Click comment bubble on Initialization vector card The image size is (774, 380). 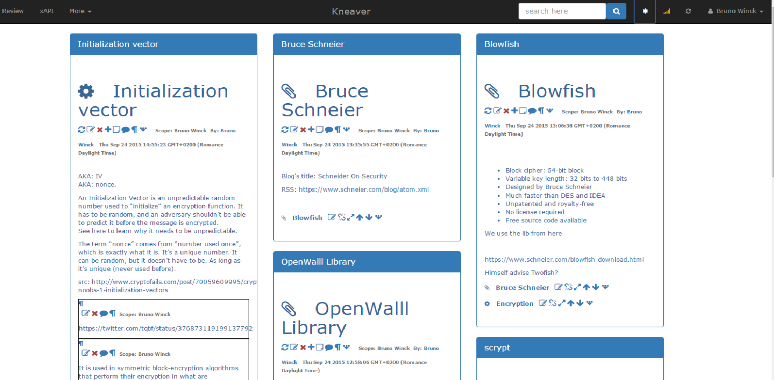[x=126, y=130]
